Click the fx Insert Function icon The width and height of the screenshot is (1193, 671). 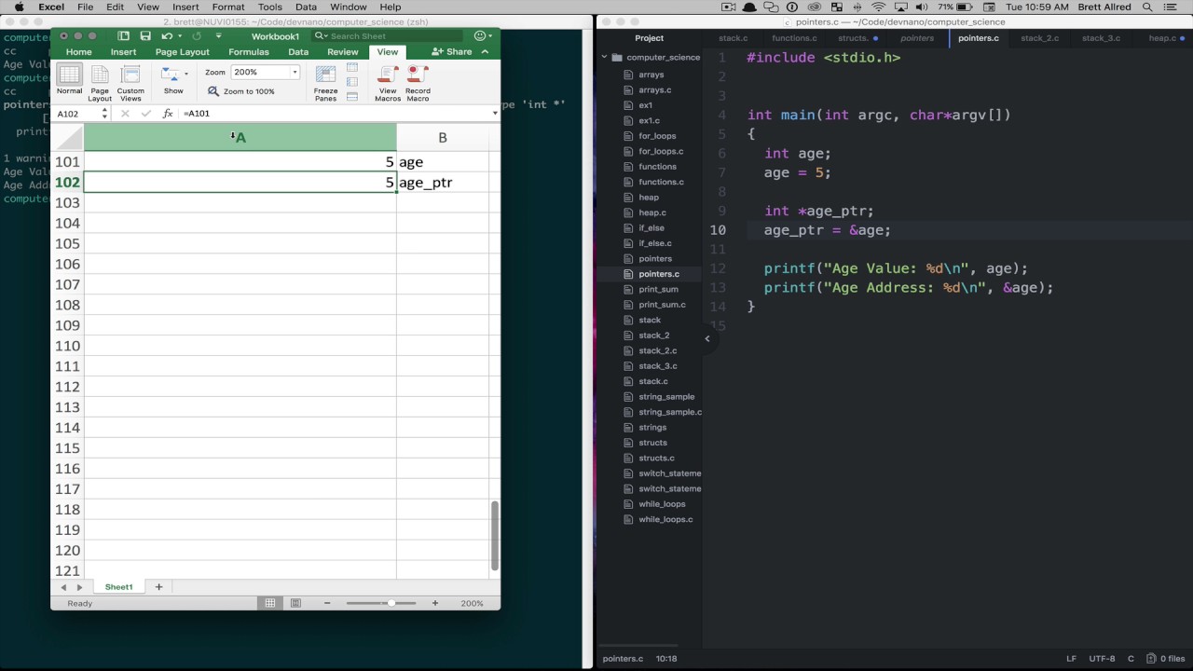tap(168, 114)
